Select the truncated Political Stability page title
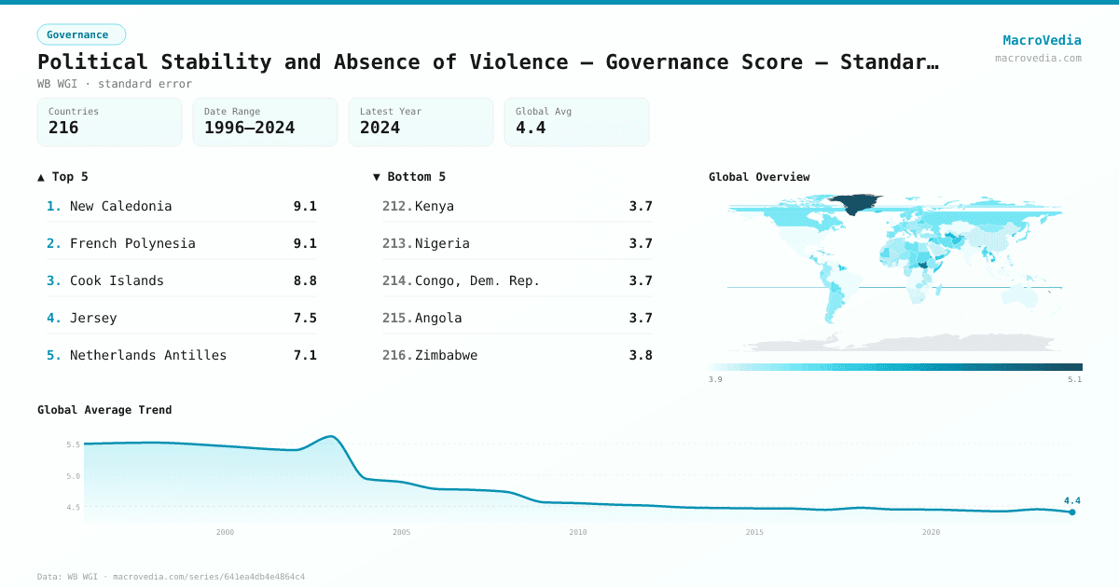 488,62
